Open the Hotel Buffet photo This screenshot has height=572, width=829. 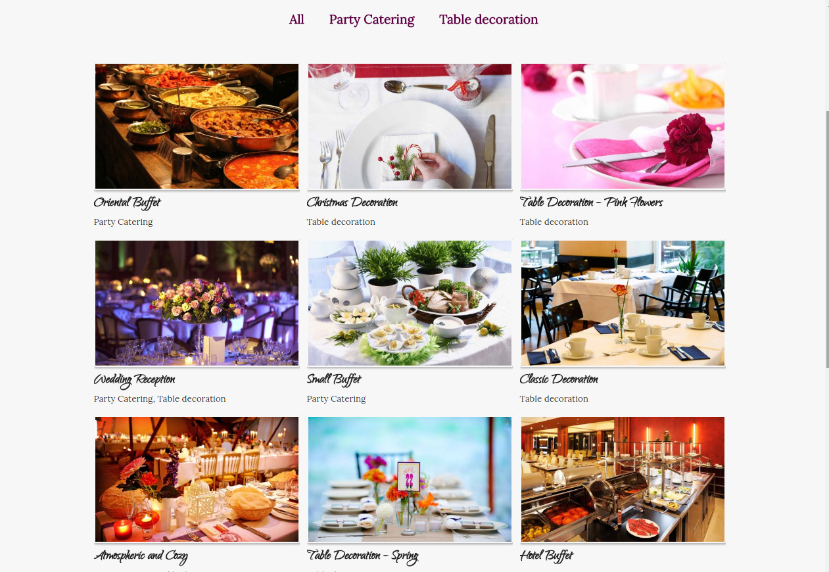coord(623,479)
